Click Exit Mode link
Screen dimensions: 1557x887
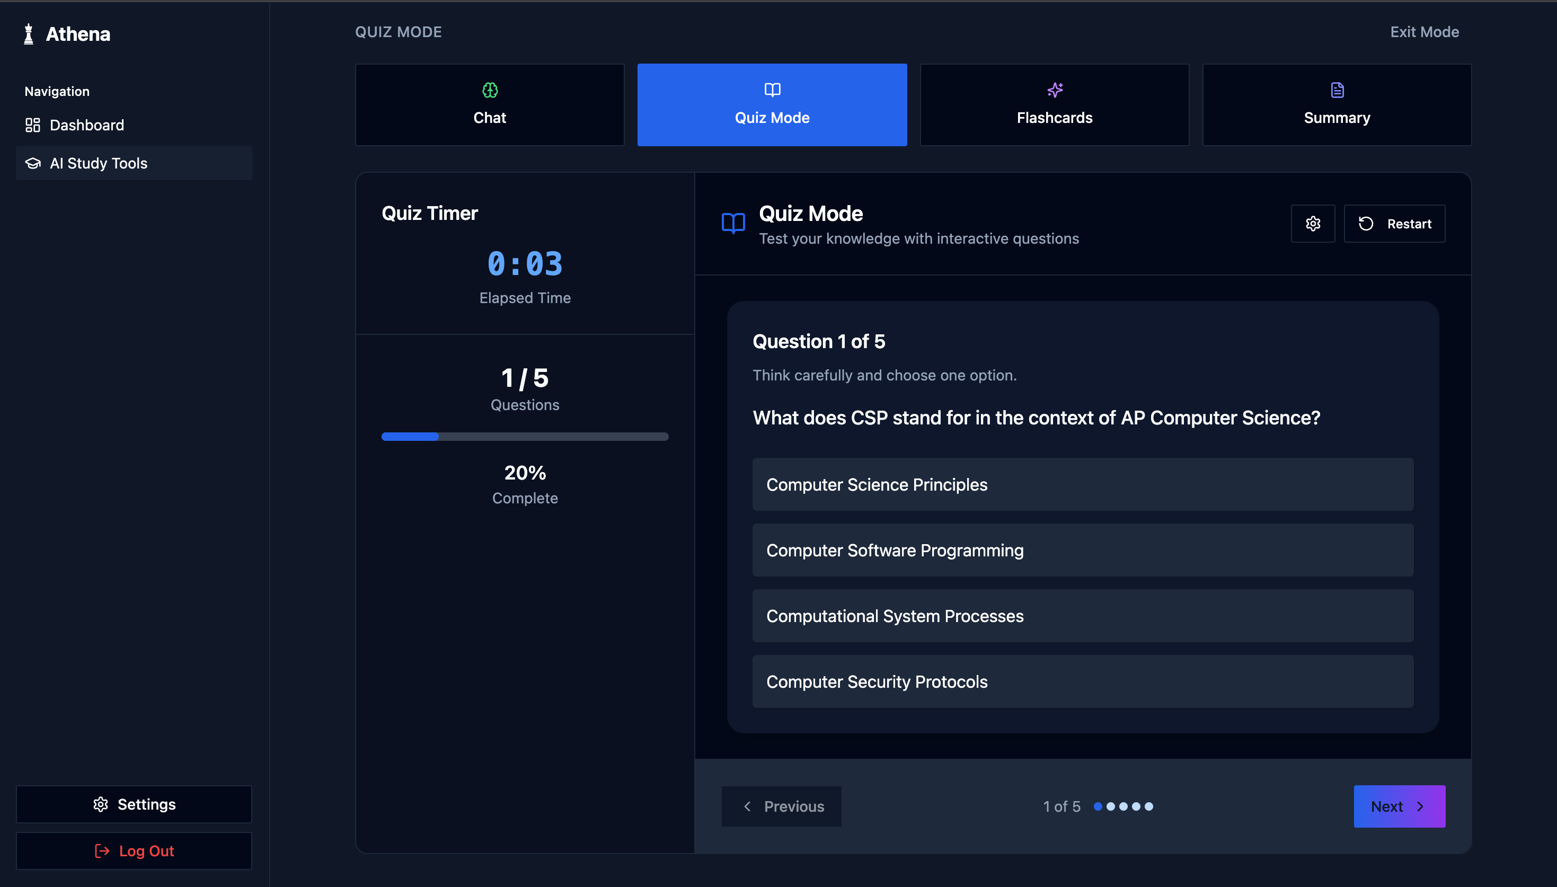(1424, 32)
